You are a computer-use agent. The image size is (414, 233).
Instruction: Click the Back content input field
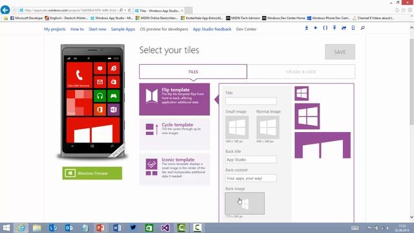point(251,178)
